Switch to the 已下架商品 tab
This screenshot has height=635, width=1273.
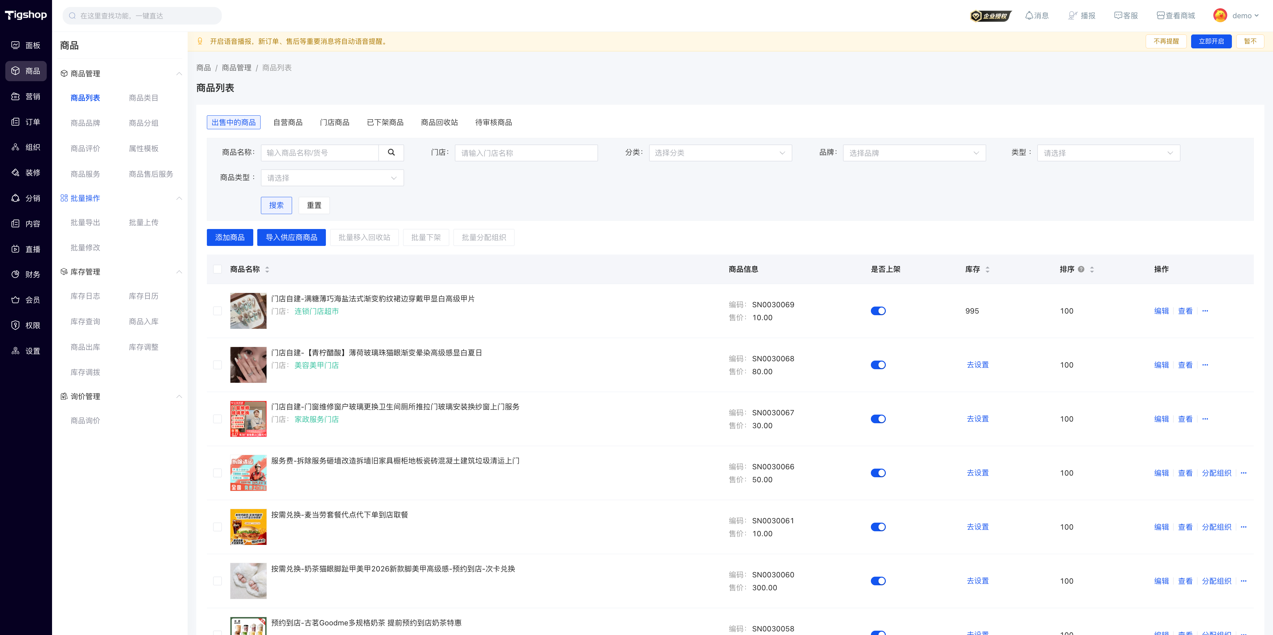(385, 123)
